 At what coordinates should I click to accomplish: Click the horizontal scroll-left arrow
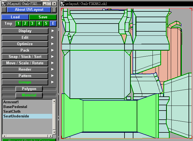click(4, 136)
